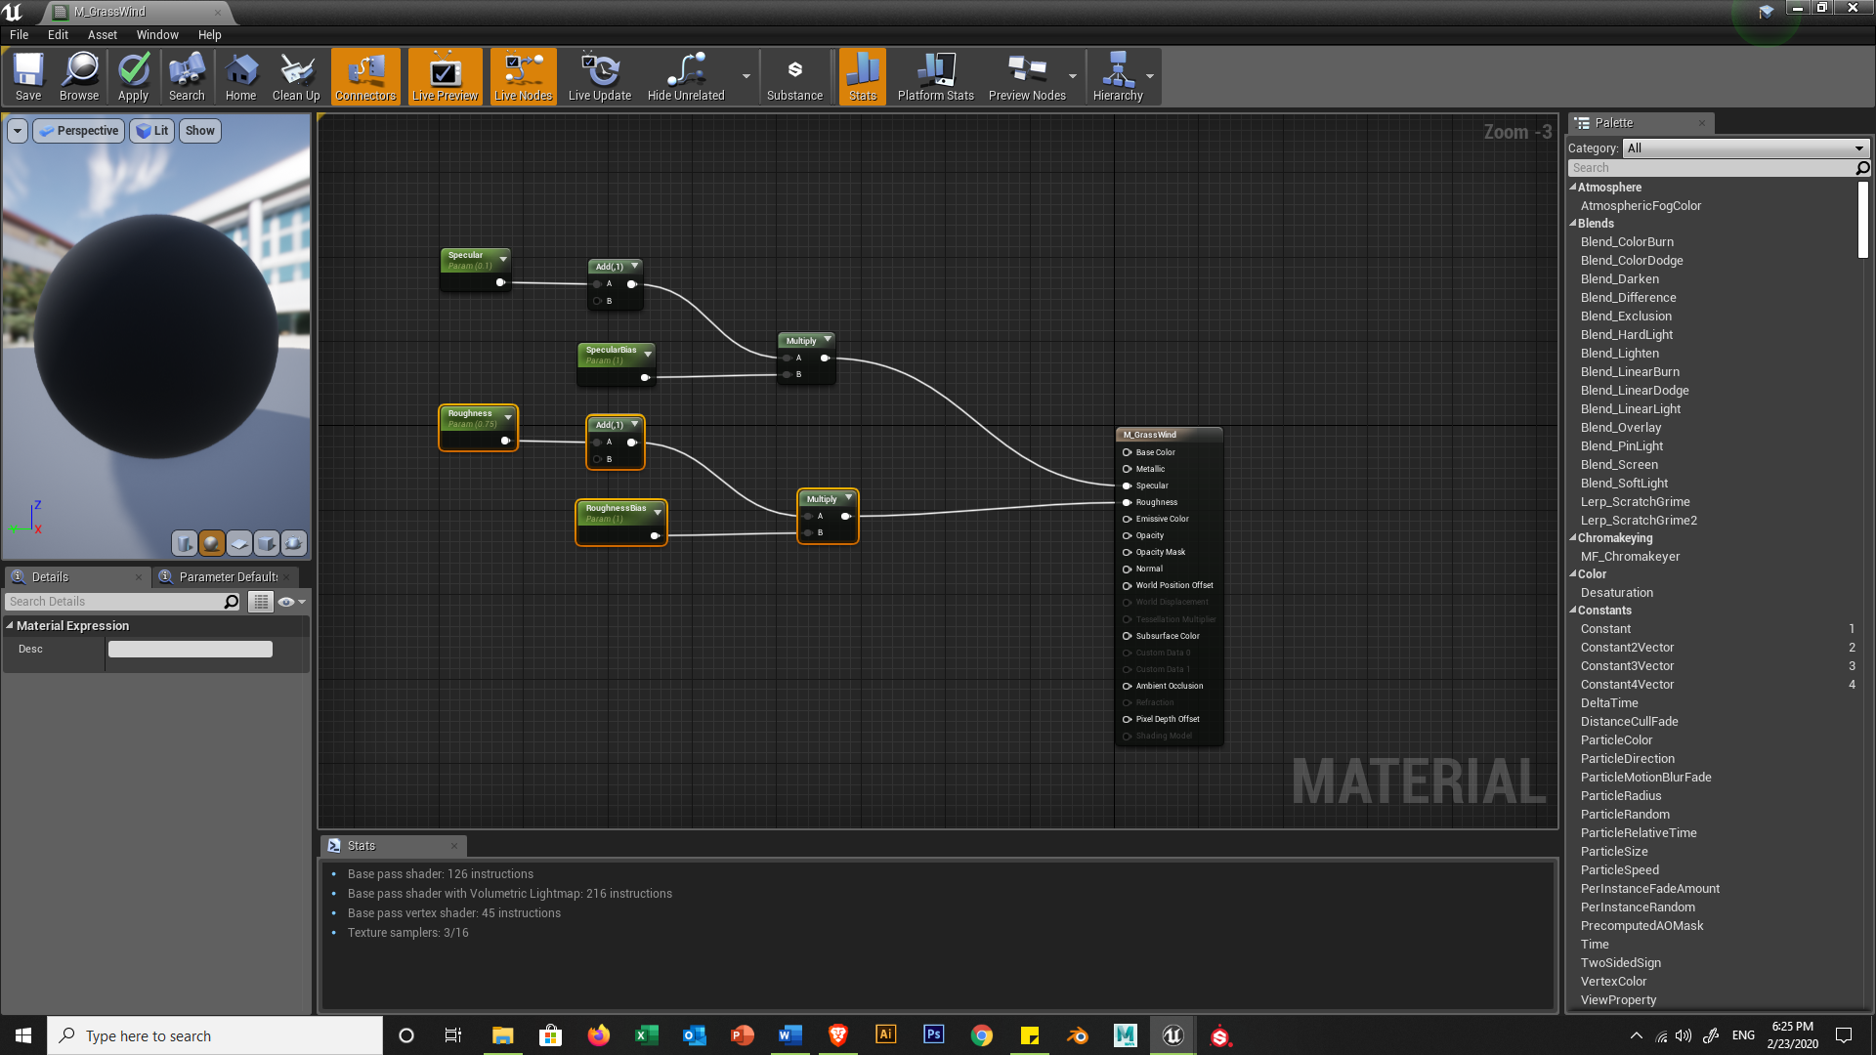Set preview mesh to cube

[266, 543]
